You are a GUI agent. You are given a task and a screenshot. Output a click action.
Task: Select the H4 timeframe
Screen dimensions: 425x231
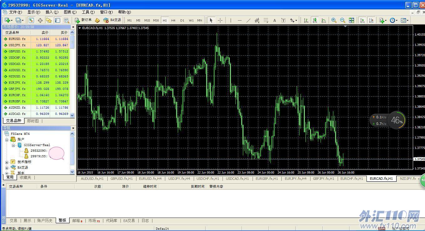(x=173, y=20)
